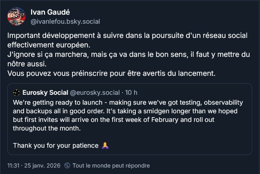Open the Ivan Gaudé display name link

pos(50,12)
